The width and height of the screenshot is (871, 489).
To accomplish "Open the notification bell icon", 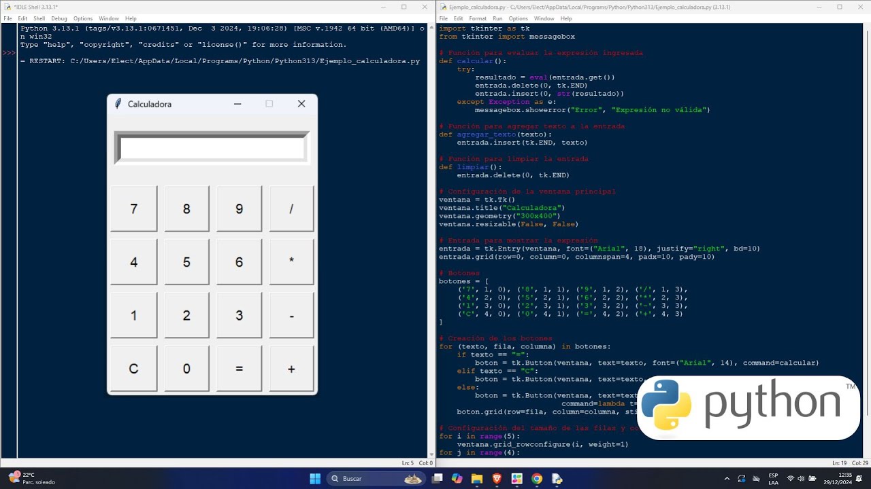I will tap(860, 479).
